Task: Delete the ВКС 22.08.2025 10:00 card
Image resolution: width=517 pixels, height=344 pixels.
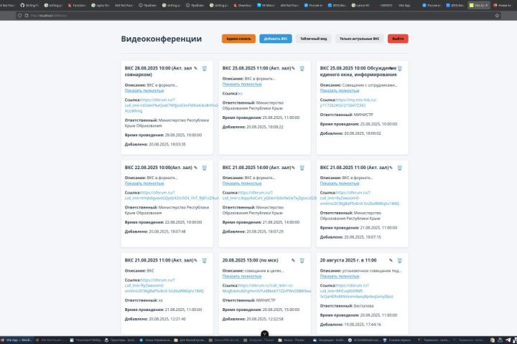Action: coord(205,168)
